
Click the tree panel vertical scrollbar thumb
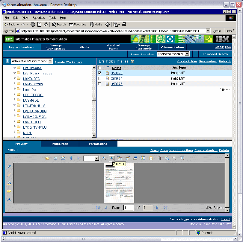coord(94,99)
